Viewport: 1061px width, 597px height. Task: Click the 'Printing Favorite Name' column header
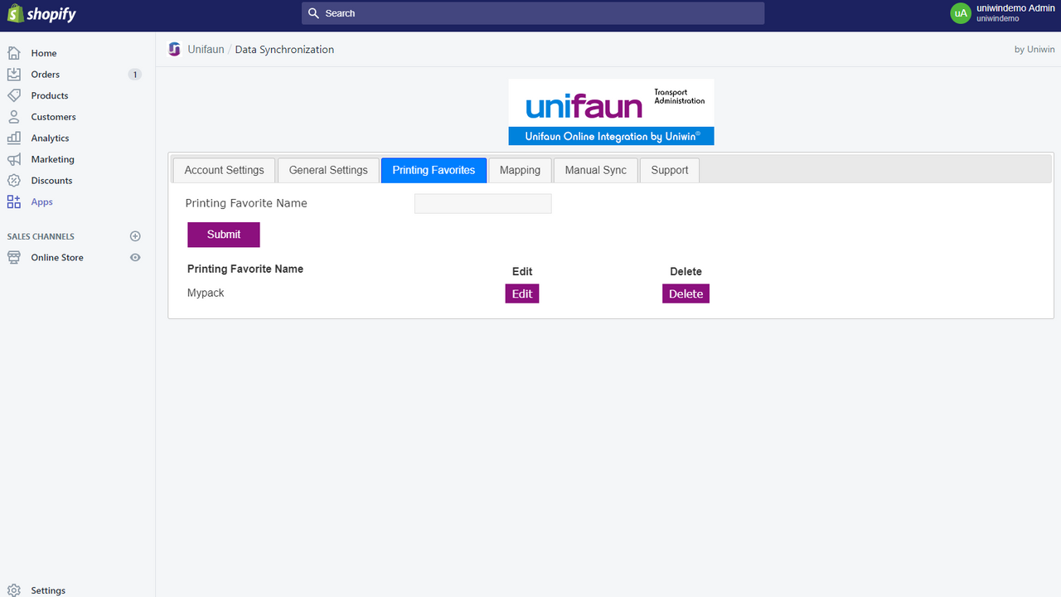245,269
